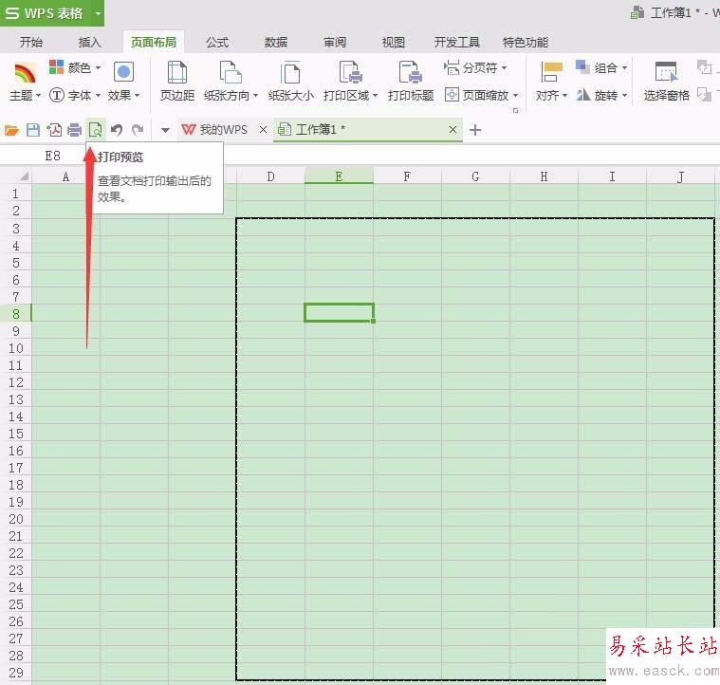Screen dimensions: 720x685
Task: Click the 效果 blue circle icon
Action: click(x=123, y=72)
